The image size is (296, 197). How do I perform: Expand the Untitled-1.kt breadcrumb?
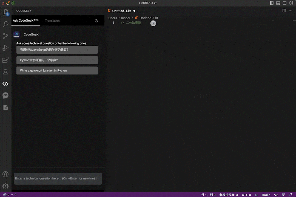146,18
